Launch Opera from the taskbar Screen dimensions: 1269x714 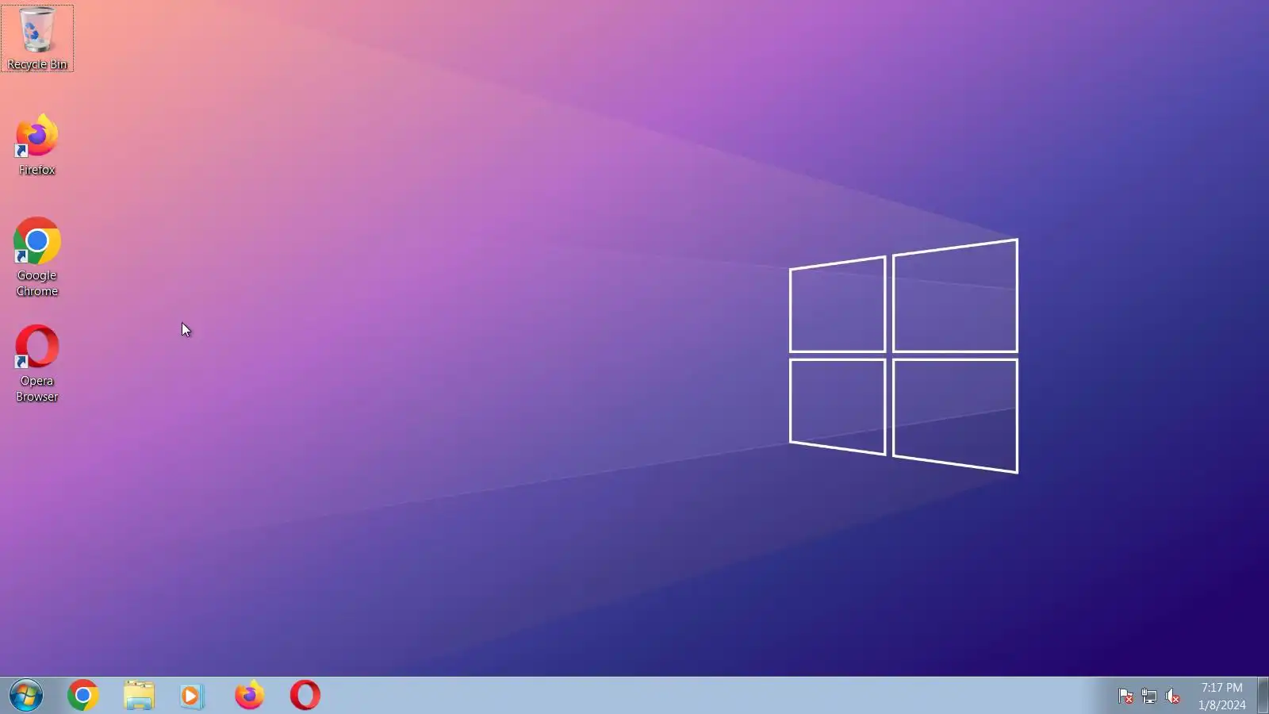pos(305,696)
